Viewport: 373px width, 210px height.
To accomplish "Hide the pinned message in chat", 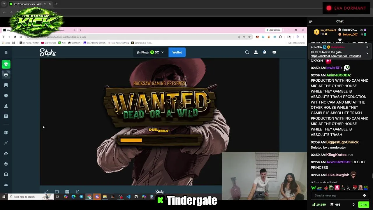I will coord(367,47).
